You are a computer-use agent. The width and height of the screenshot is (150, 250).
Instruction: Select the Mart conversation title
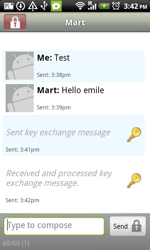[x=75, y=22]
